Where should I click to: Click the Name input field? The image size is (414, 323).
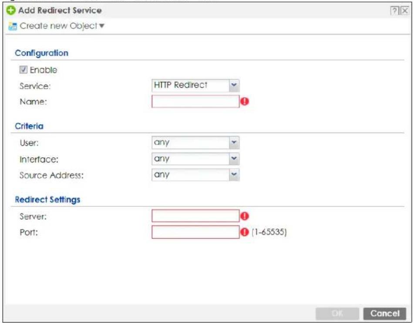[195, 102]
